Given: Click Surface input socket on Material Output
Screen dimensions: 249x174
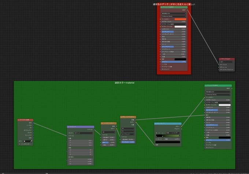Looking at the screenshot, I should click(219, 65).
